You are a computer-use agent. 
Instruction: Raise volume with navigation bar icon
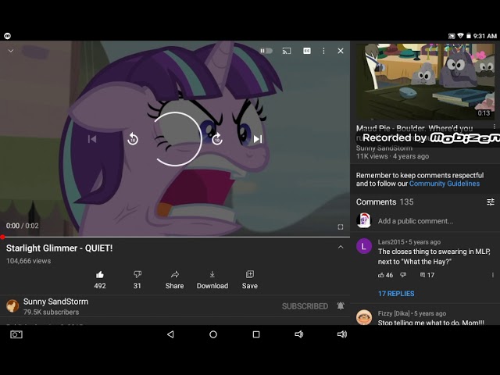pos(342,334)
